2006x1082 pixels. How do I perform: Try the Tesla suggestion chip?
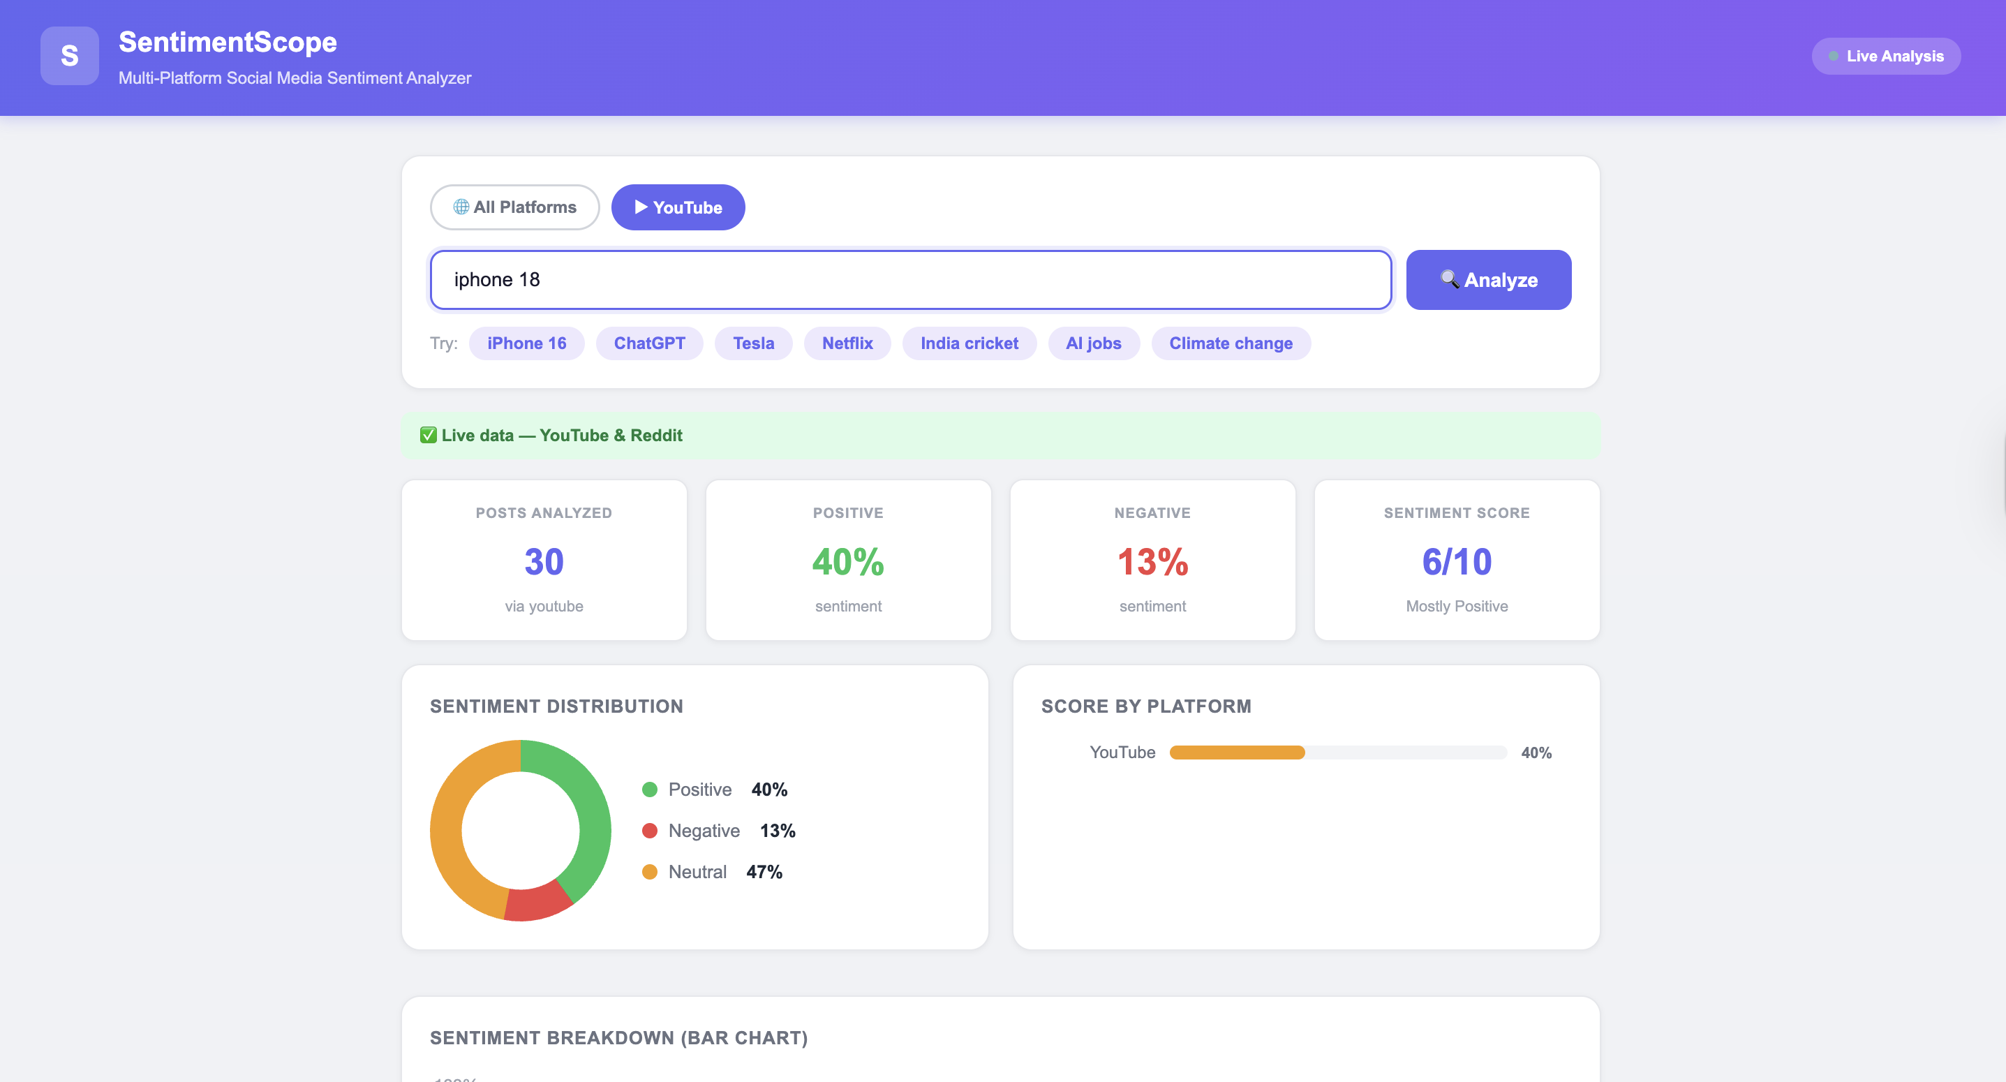[x=753, y=343]
